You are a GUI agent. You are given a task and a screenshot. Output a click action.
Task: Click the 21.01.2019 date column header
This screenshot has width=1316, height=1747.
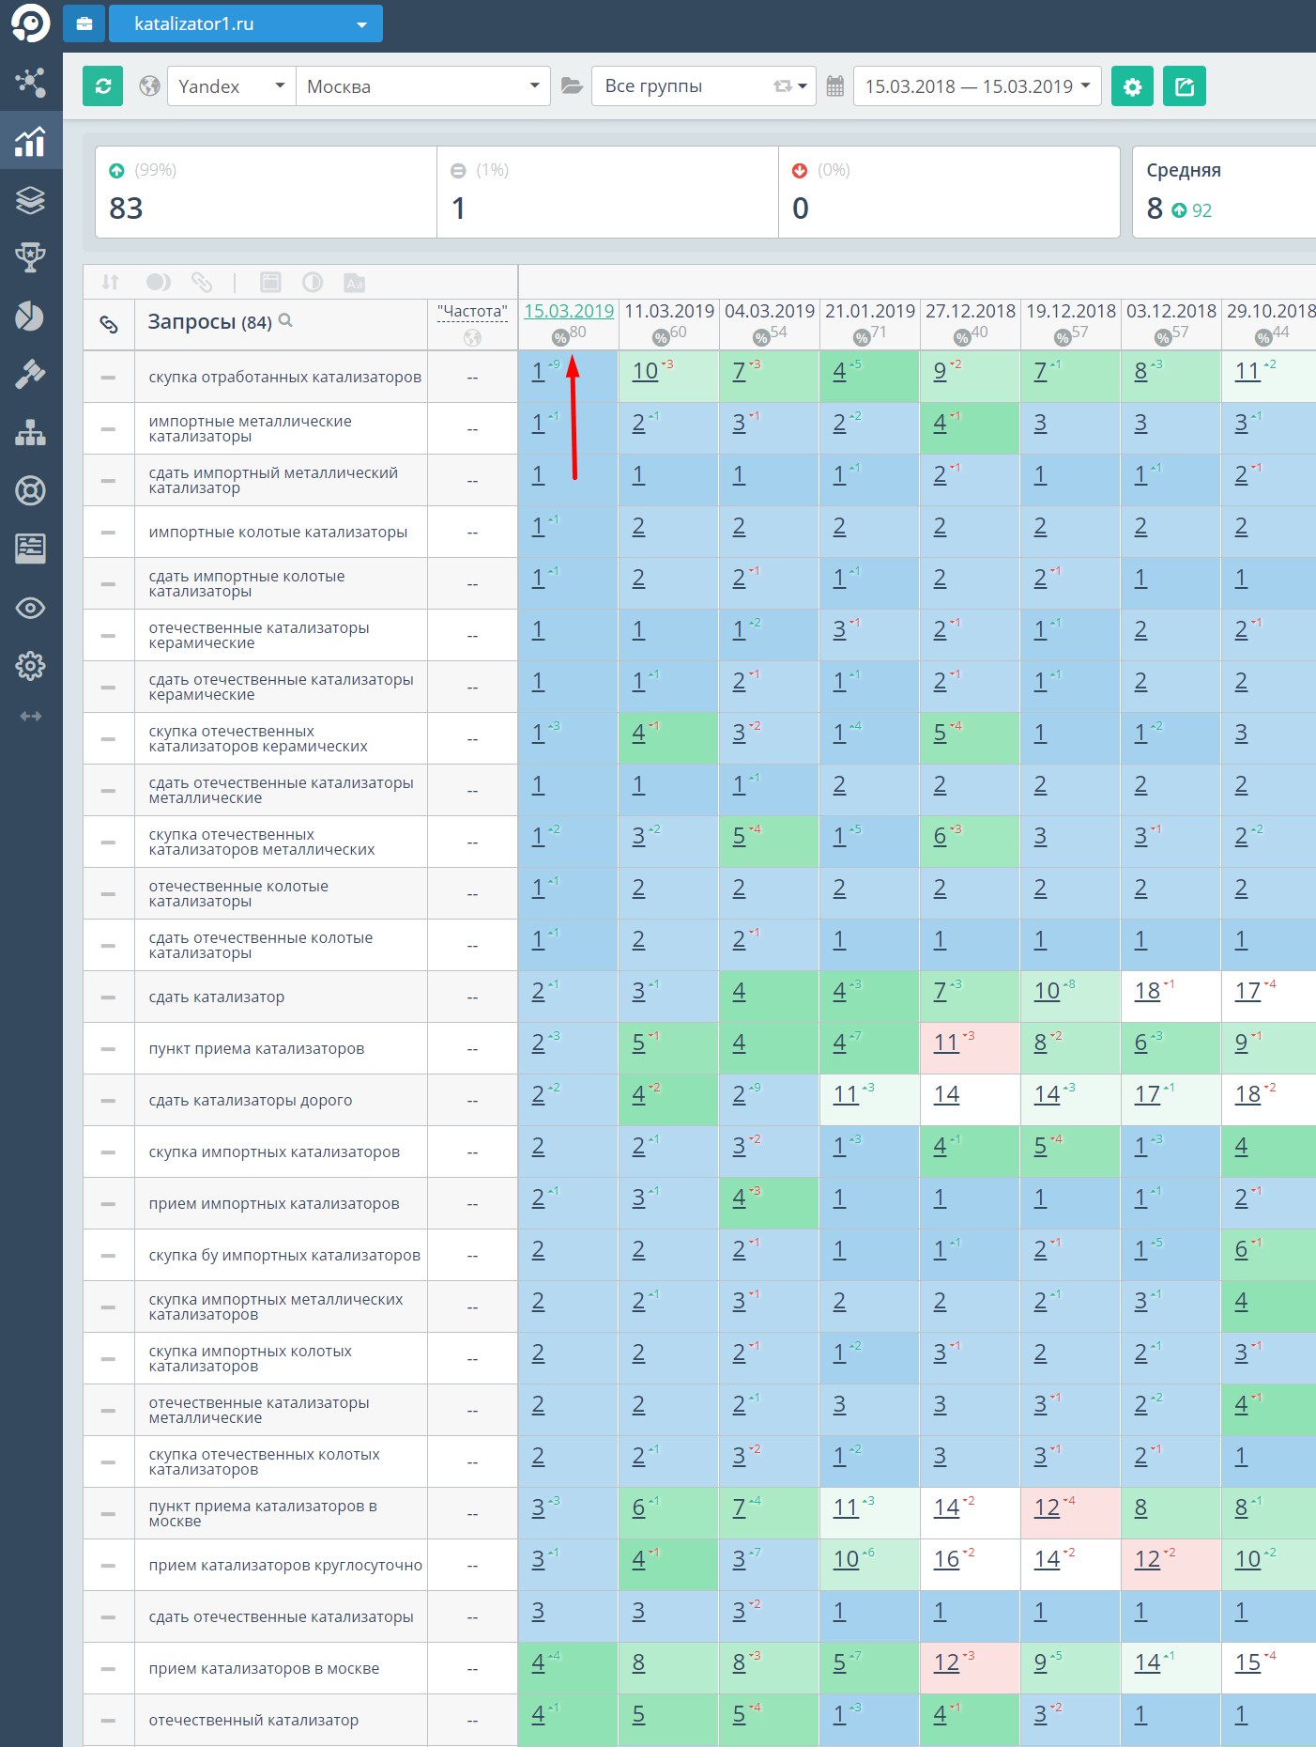(870, 311)
